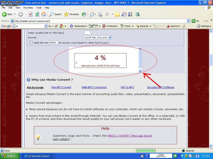Image resolution: width=213 pixels, height=159 pixels.
Task: Click the green Go arrow button
Action: click(193, 21)
